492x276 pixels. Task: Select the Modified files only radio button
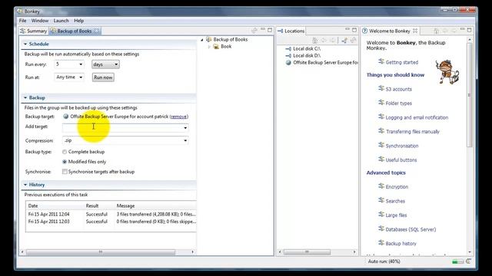tap(65, 162)
